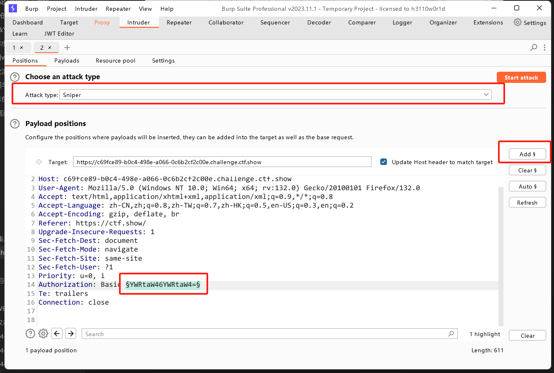The width and height of the screenshot is (554, 373).
Task: Switch to the Organizer tab
Action: [443, 22]
